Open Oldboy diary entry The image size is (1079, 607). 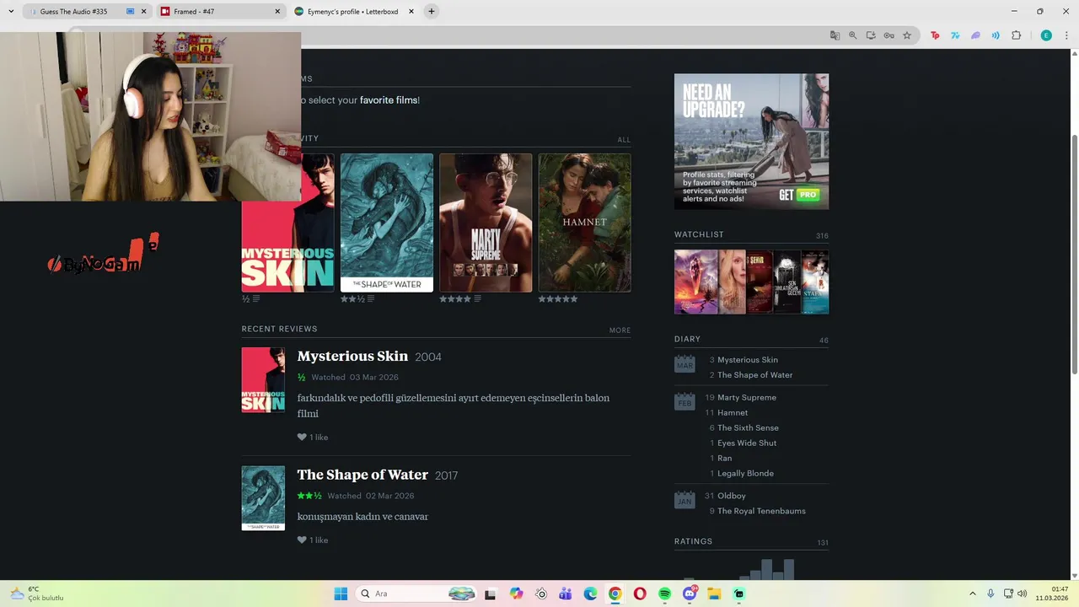tap(732, 496)
